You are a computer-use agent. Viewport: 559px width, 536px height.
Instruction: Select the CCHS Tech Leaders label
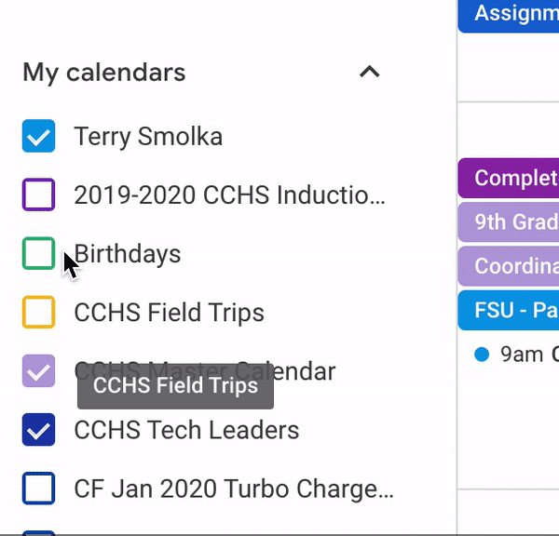coord(186,430)
